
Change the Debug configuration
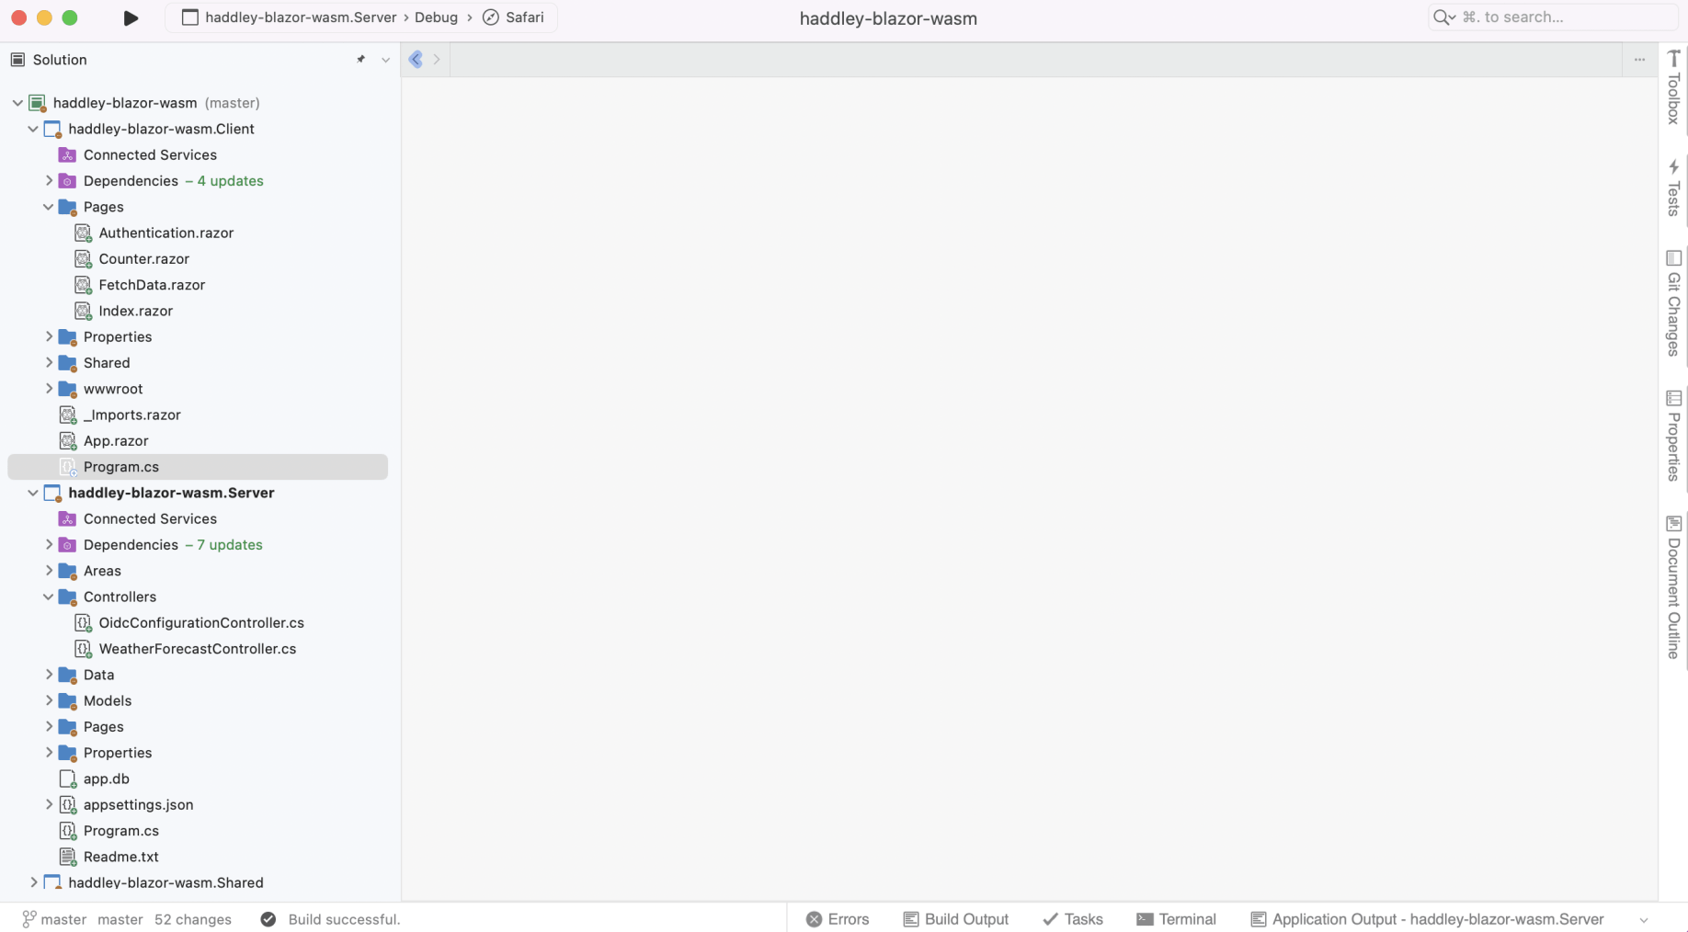[x=436, y=17]
